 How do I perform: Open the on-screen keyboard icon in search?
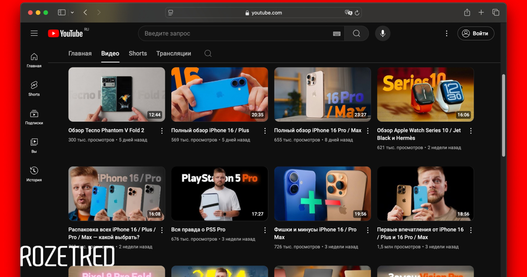[337, 34]
